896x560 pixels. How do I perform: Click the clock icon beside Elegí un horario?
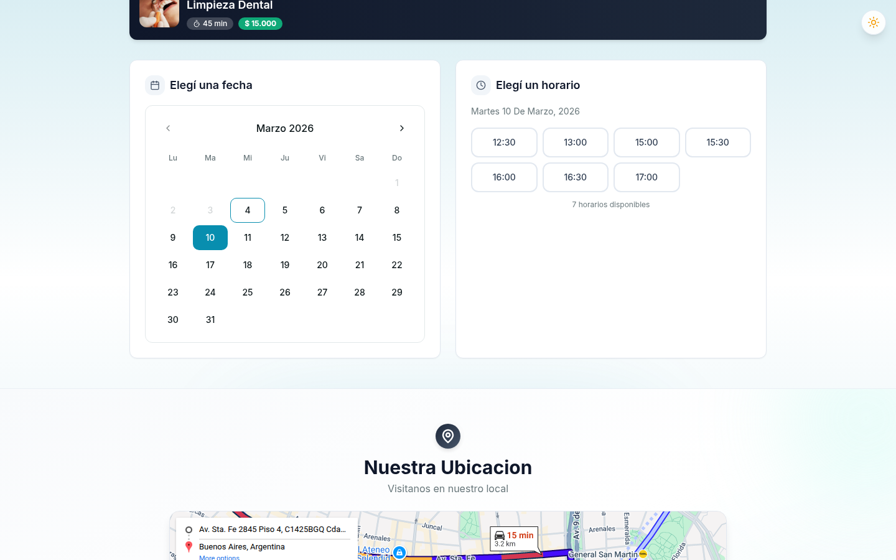point(481,85)
